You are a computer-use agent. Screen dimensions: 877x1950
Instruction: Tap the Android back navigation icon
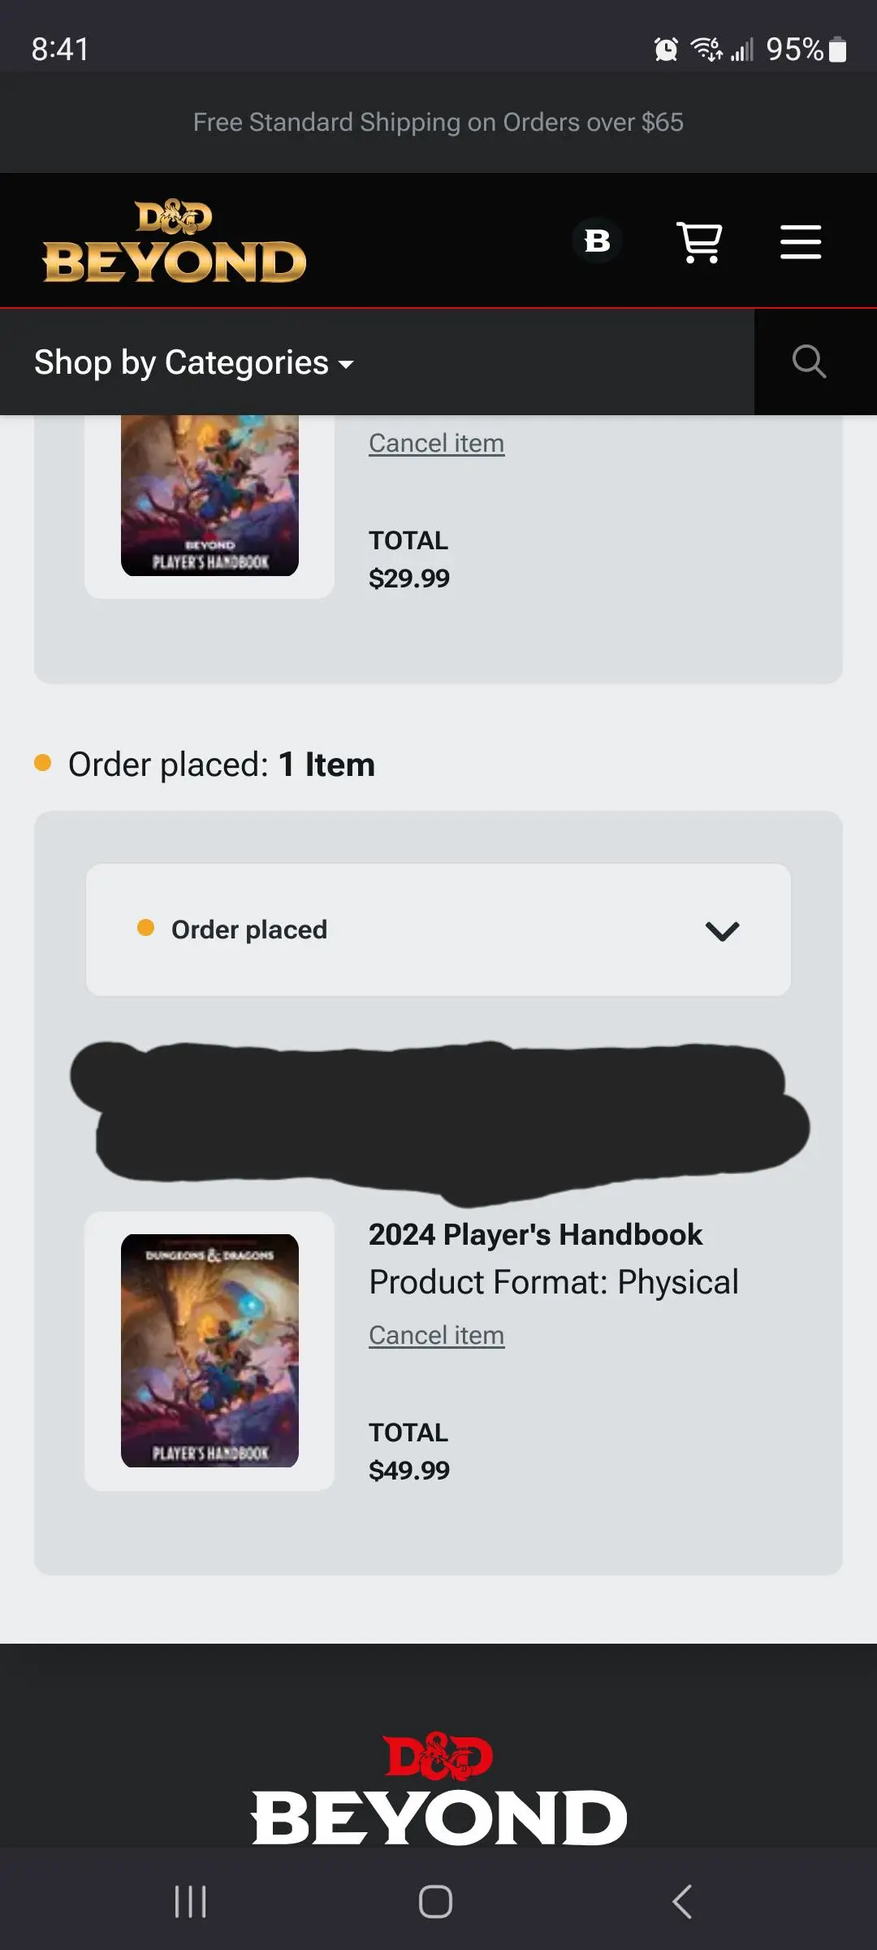[x=680, y=1901]
